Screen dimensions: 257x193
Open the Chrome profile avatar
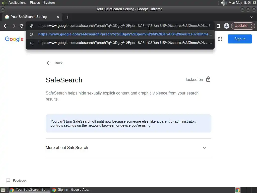(227, 26)
